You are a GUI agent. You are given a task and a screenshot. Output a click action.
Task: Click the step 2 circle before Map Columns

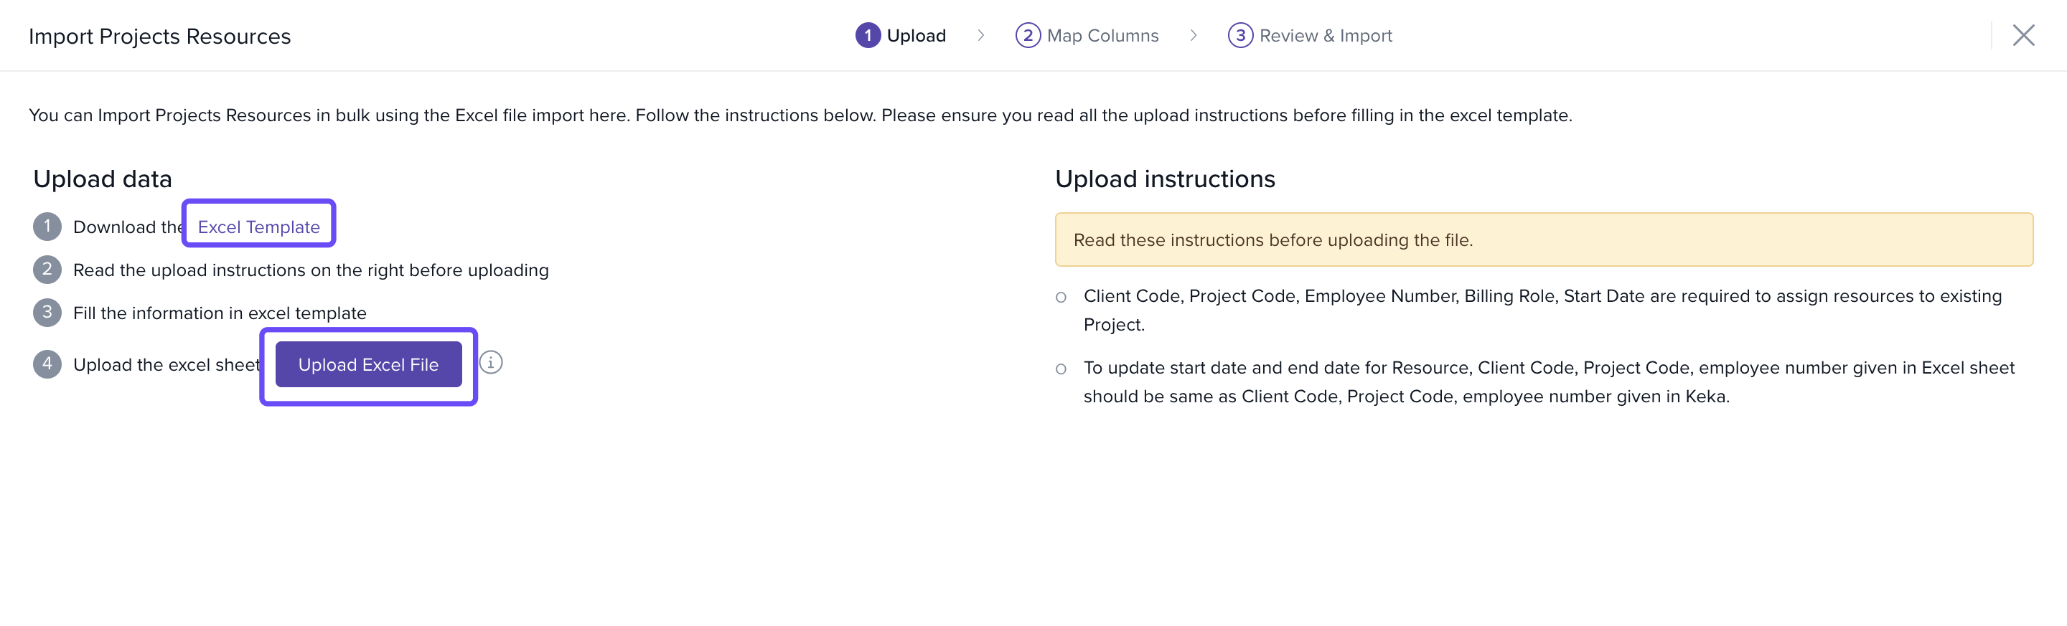(x=1027, y=35)
